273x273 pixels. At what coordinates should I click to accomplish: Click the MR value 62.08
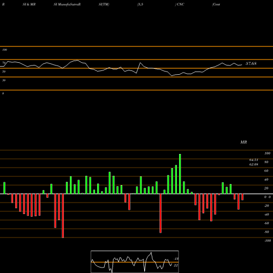254,164
